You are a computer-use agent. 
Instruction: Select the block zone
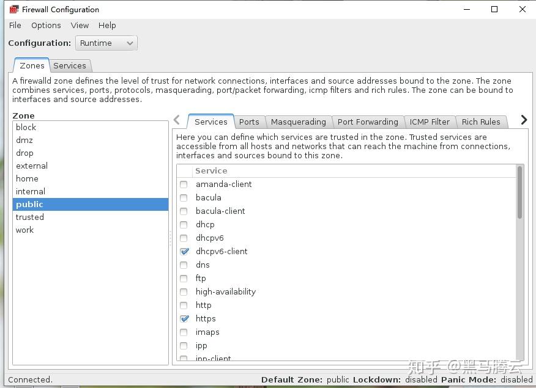91,127
